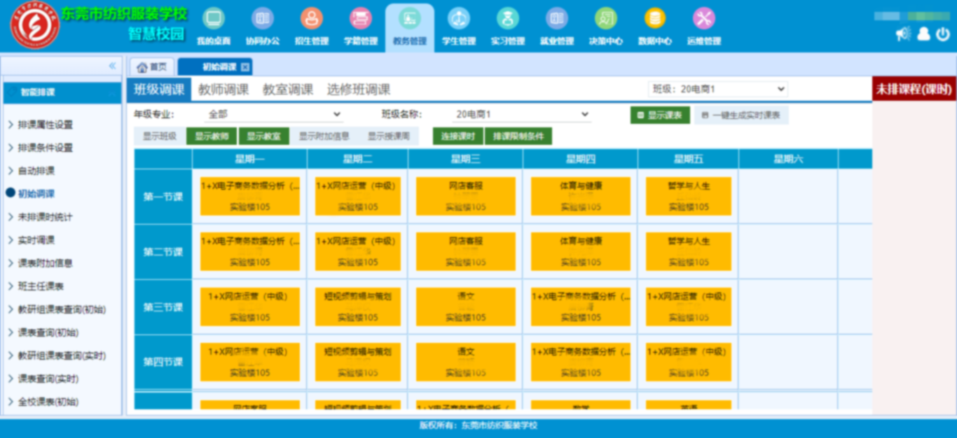
Task: Open the 协同办公 module
Action: coord(262,27)
